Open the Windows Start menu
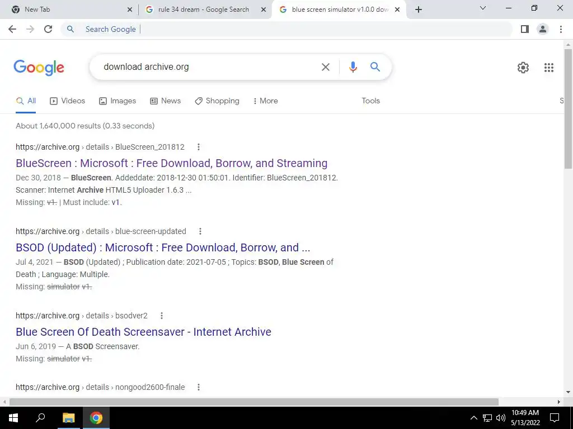Viewport: 573px width, 429px height. [13, 418]
